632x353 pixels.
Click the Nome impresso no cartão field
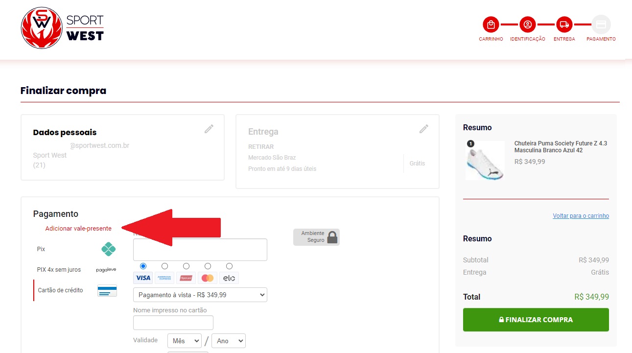click(x=173, y=323)
